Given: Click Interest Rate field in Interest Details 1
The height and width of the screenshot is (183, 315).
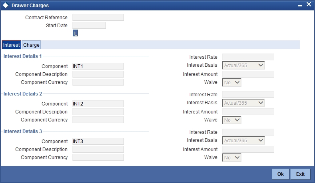Looking at the screenshot, I should (248, 57).
